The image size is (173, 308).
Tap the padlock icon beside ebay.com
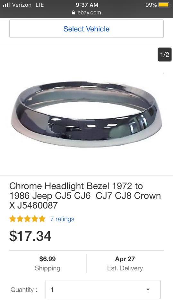pos(74,13)
